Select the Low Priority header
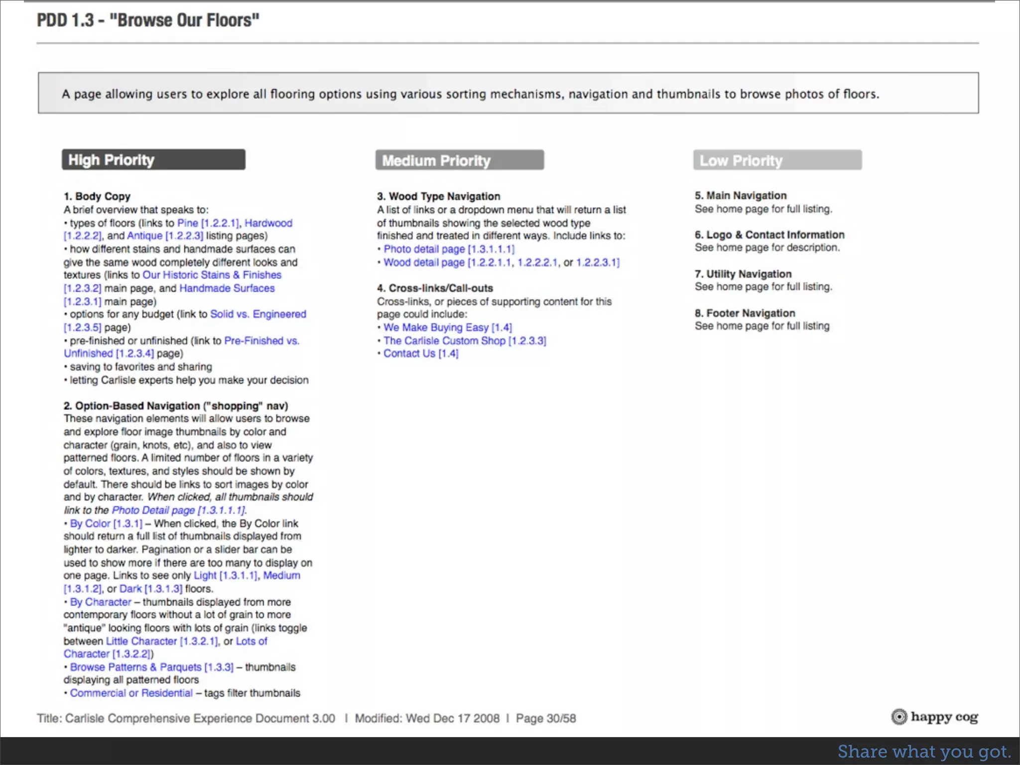The width and height of the screenshot is (1020, 765). click(777, 160)
